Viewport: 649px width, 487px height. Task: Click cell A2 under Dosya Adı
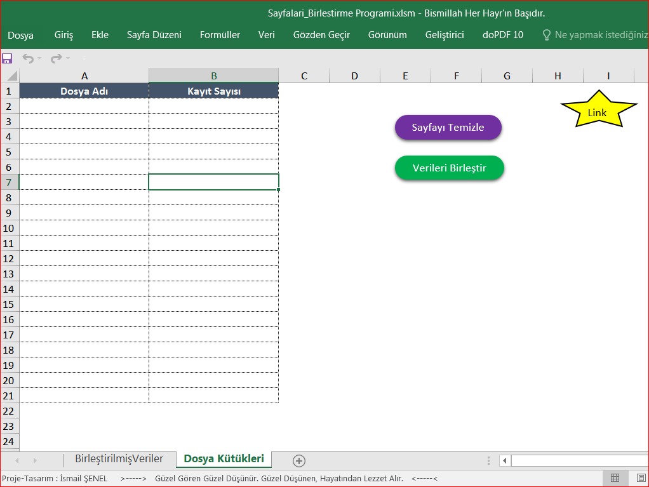pos(84,106)
